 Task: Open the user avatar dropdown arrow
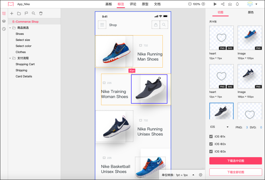257,4
